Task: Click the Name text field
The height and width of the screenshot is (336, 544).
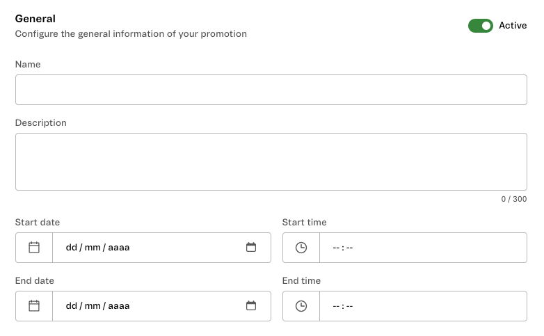Action: click(x=271, y=90)
